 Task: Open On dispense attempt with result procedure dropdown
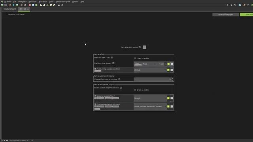click(150, 106)
